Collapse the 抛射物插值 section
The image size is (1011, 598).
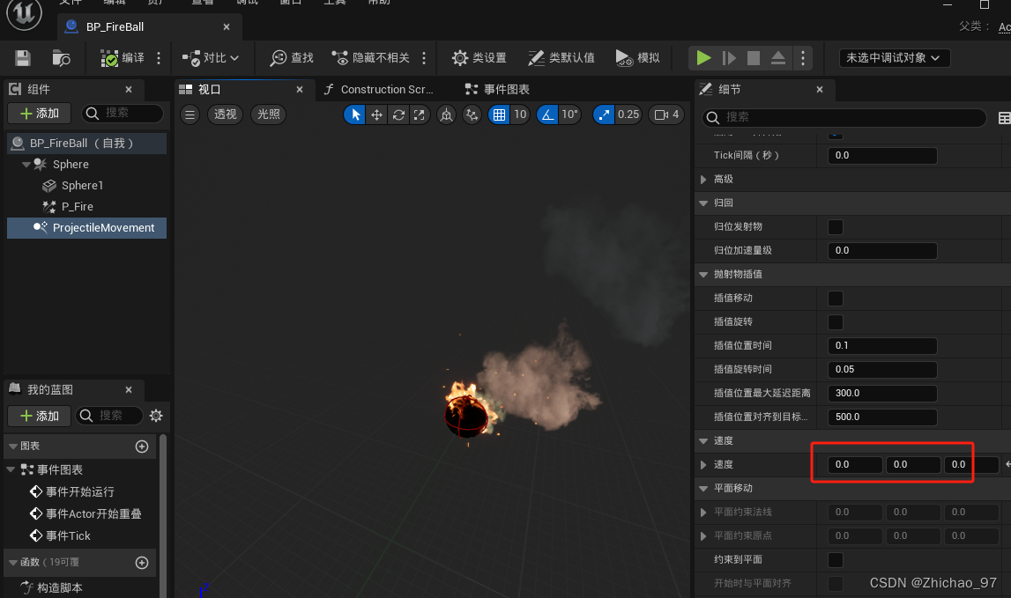click(702, 274)
